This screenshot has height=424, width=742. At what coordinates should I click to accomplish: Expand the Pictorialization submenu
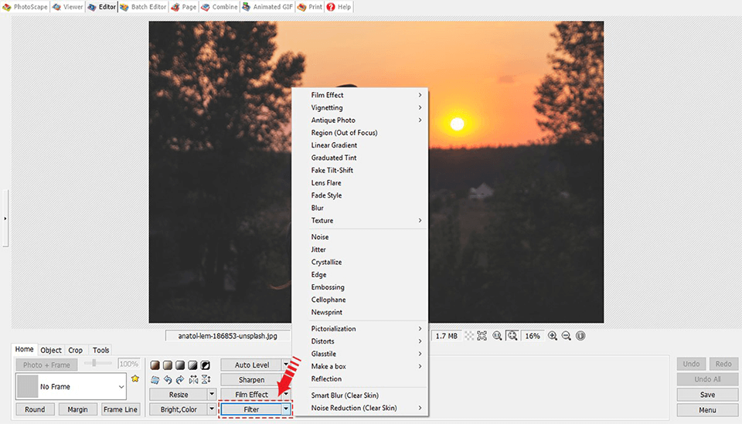click(360, 328)
